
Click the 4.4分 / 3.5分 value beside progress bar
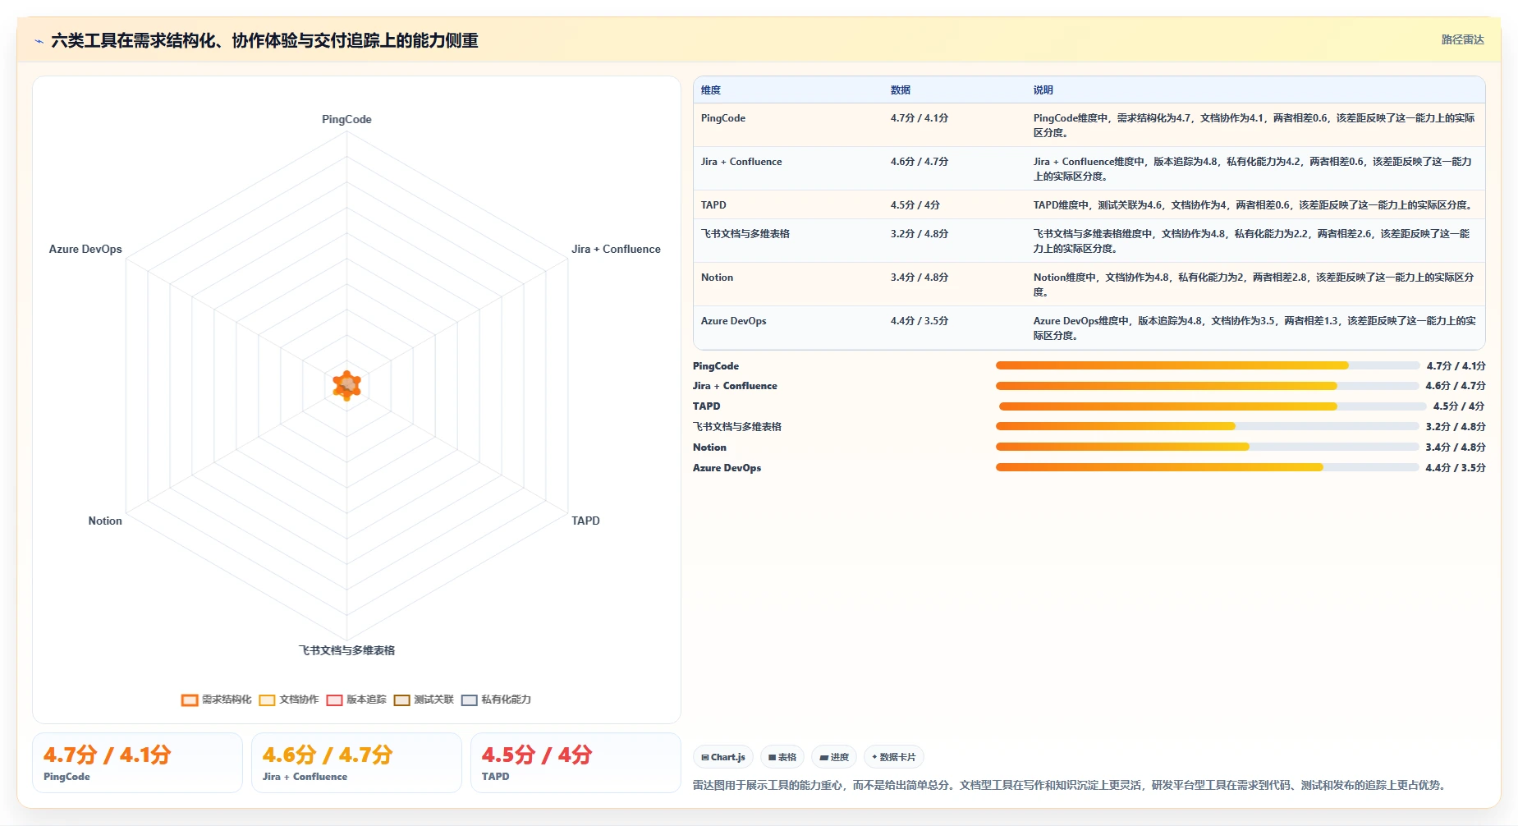coord(1455,468)
